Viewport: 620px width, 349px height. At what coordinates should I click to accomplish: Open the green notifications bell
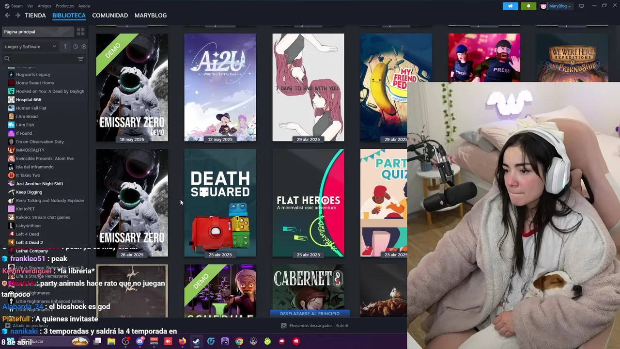pyautogui.click(x=528, y=6)
